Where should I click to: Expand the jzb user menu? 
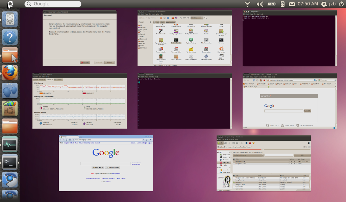332,4
